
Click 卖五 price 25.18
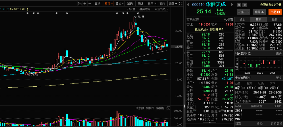tap(206, 34)
